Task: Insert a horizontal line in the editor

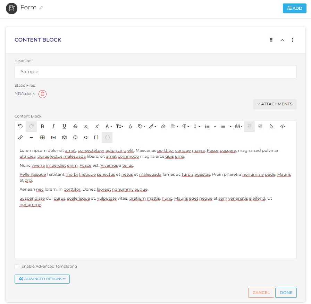Action: tap(31, 137)
